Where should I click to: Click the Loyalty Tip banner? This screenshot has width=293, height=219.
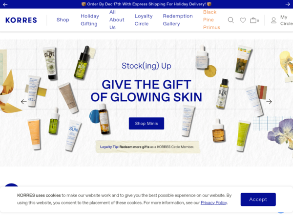[x=147, y=147]
